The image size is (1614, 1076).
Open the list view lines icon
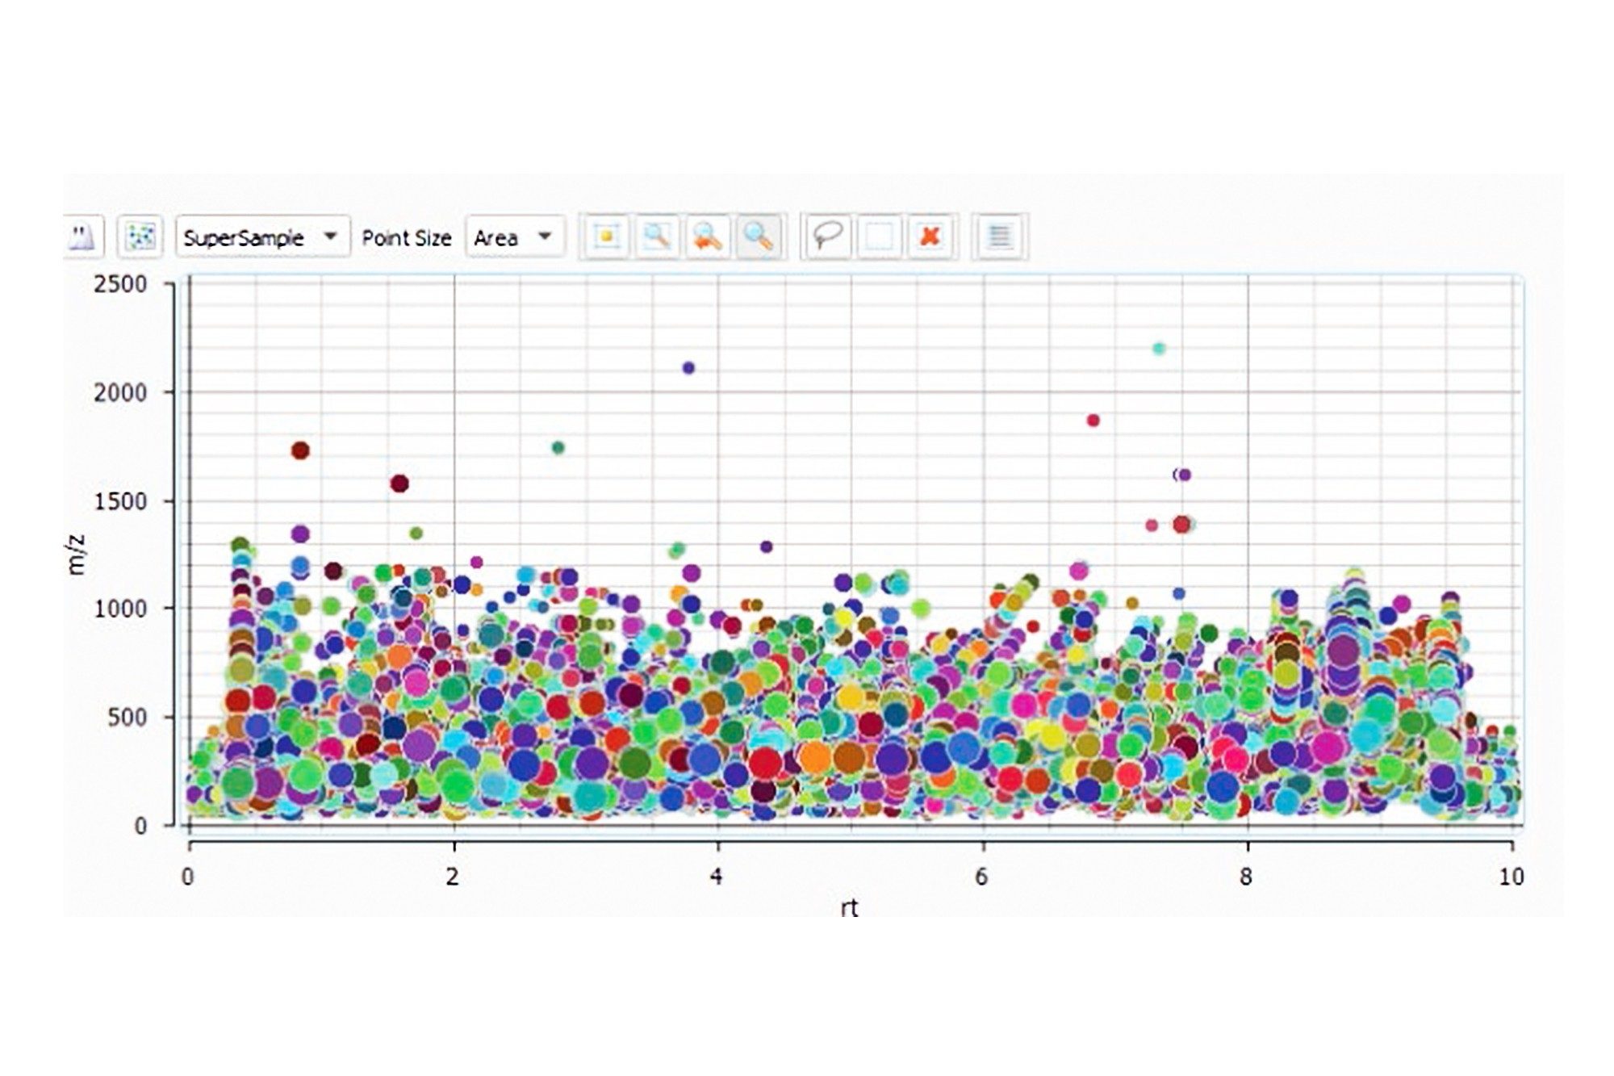coord(999,237)
